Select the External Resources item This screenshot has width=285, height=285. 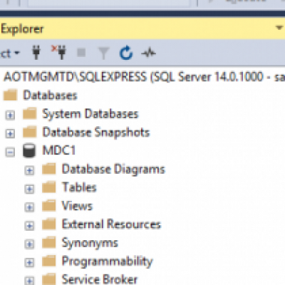(x=111, y=224)
